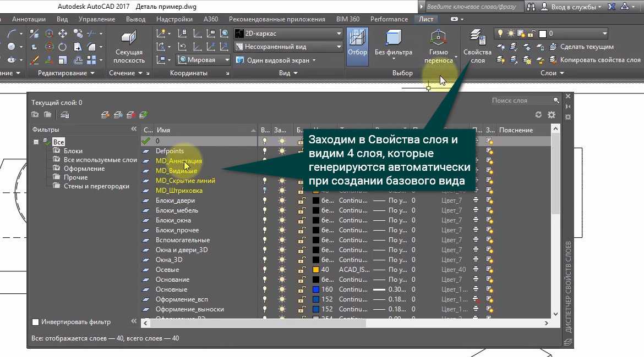Click the 3D mirror icon in Редактирование panel

coord(35,34)
